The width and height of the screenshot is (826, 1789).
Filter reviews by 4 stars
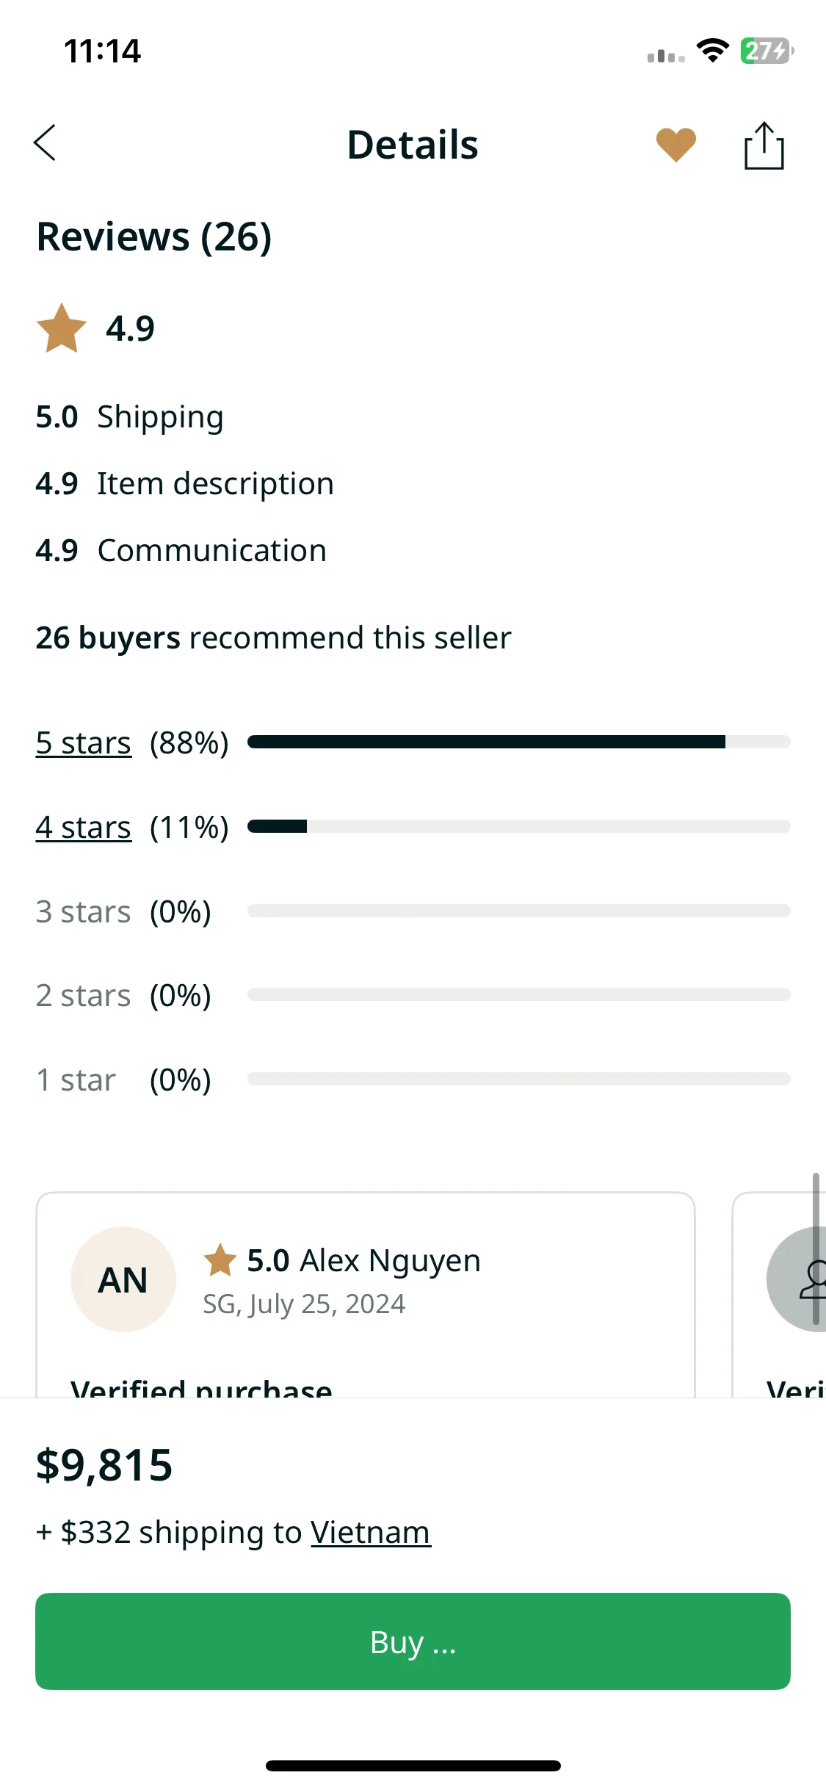pyautogui.click(x=84, y=827)
